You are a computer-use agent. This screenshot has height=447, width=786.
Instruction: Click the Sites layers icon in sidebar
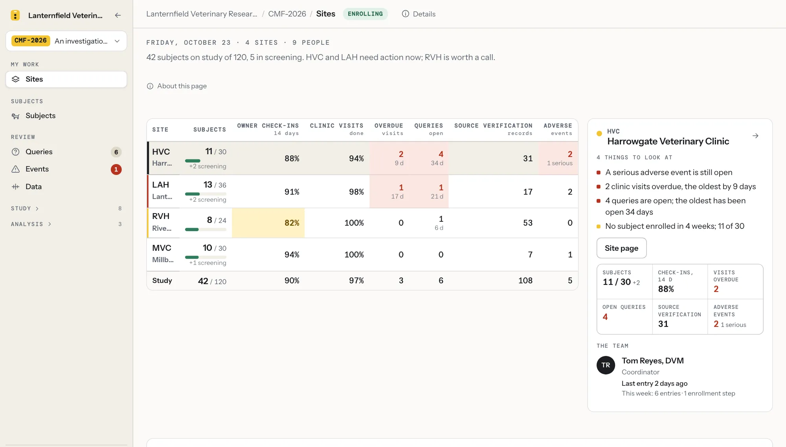click(x=16, y=79)
